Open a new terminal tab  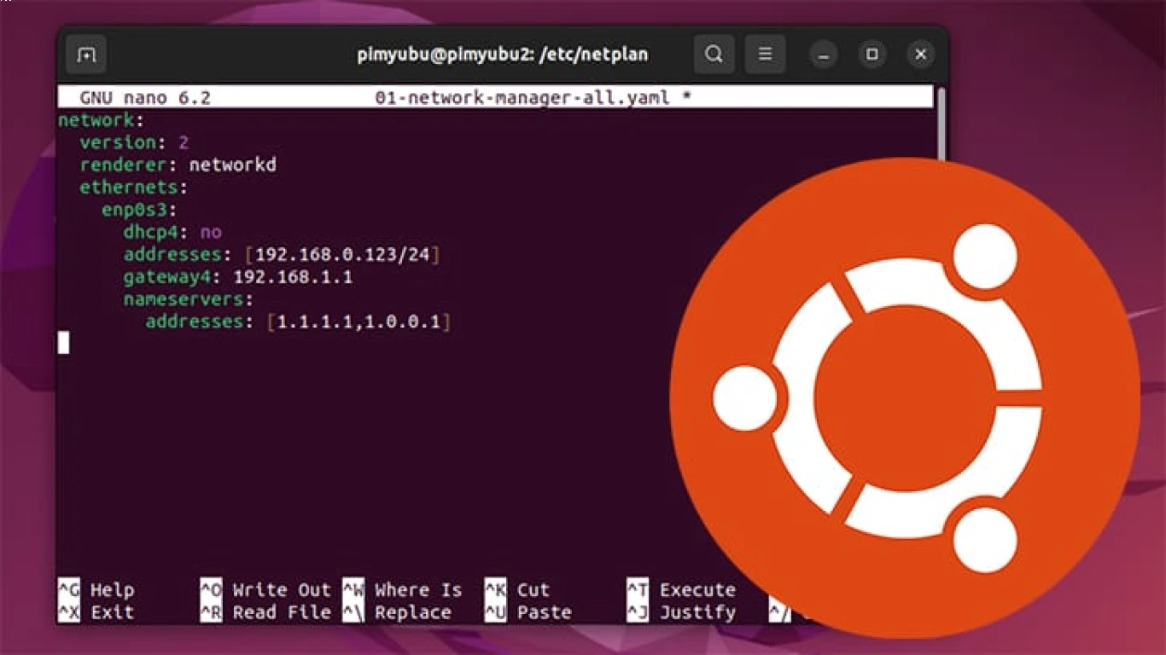coord(86,55)
